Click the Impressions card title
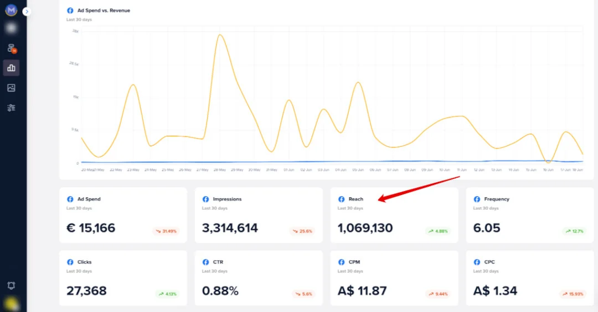Viewport: 598px width, 312px height. click(x=228, y=199)
